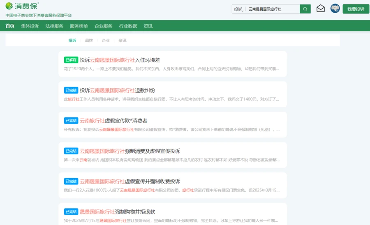Select the 企业 results tab

pyautogui.click(x=106, y=40)
